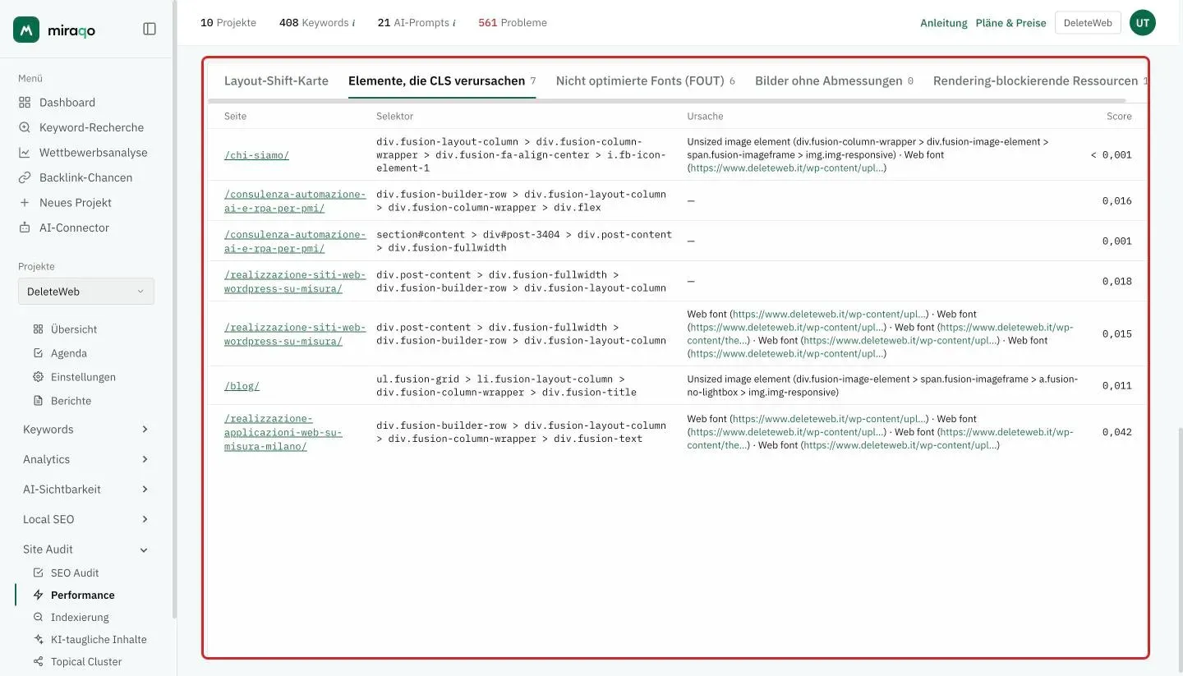1183x676 pixels.
Task: Click the miraqo logo icon
Action: click(x=26, y=30)
